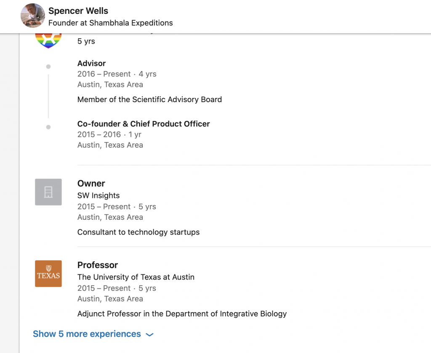The height and width of the screenshot is (353, 431).
Task: Click Spencer Wells profile photo
Action: click(x=33, y=16)
